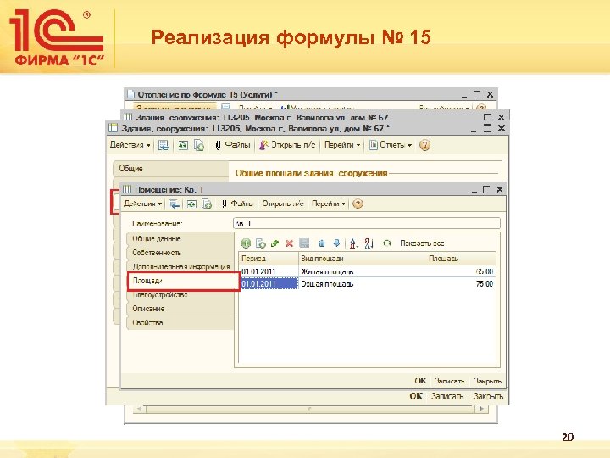610x458 pixels.
Task: Select the Общая площадь cell
Action: 363,284
